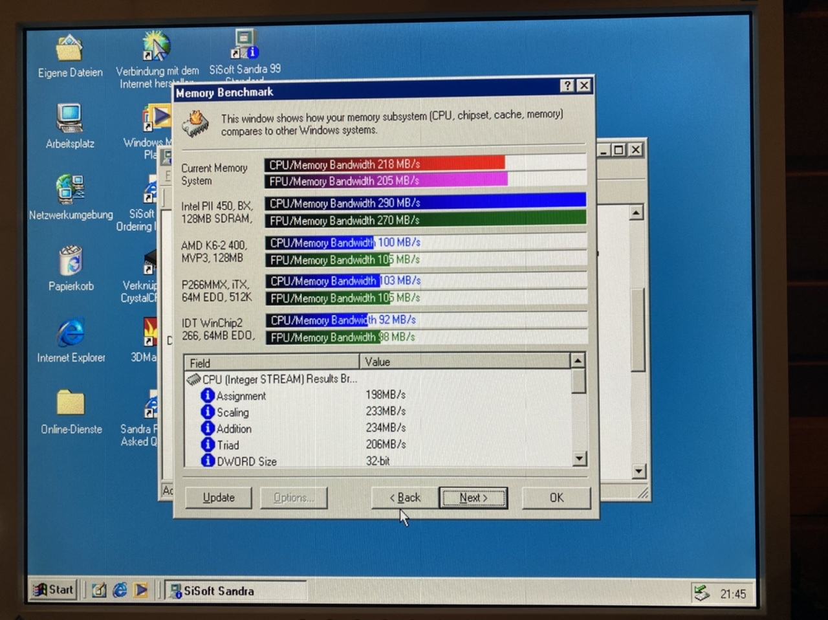828x620 pixels.
Task: Click the info icon beside DWORD Size
Action: pos(208,460)
